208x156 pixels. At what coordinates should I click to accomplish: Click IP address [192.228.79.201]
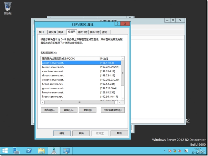[x=110, y=67]
